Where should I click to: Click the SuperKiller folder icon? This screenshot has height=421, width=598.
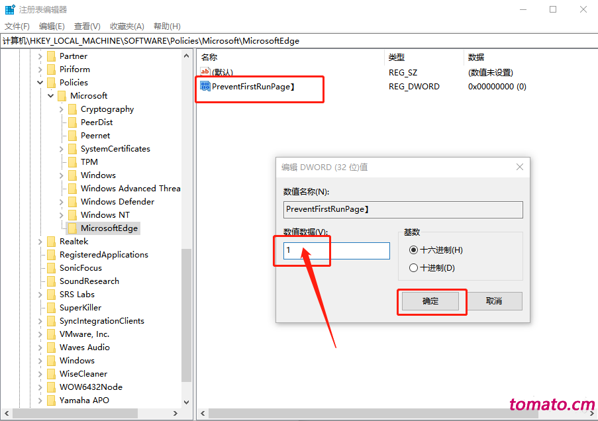click(x=51, y=308)
